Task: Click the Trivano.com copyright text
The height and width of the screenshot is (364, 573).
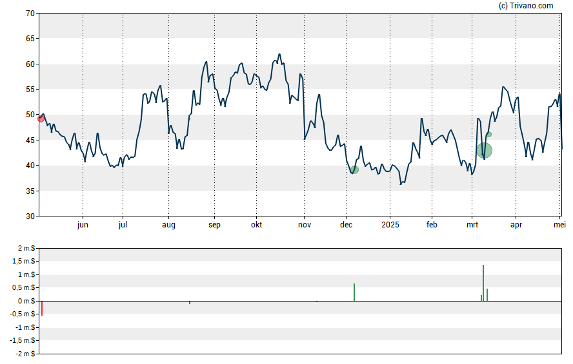Action: tap(526, 5)
